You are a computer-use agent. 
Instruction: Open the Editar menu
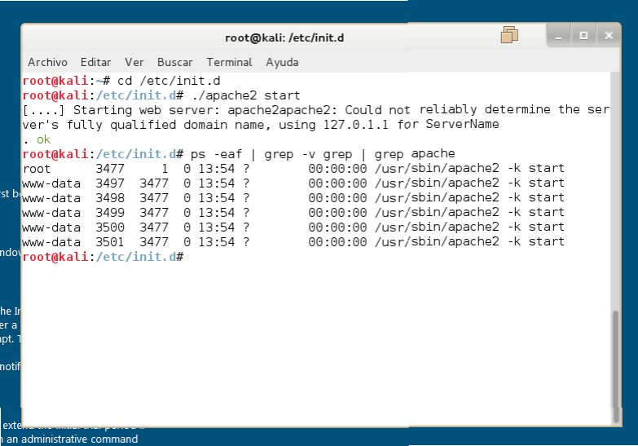(95, 62)
